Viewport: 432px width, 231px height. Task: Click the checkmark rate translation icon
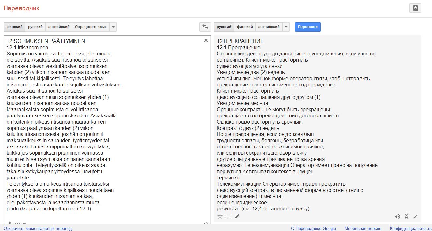pos(415,216)
